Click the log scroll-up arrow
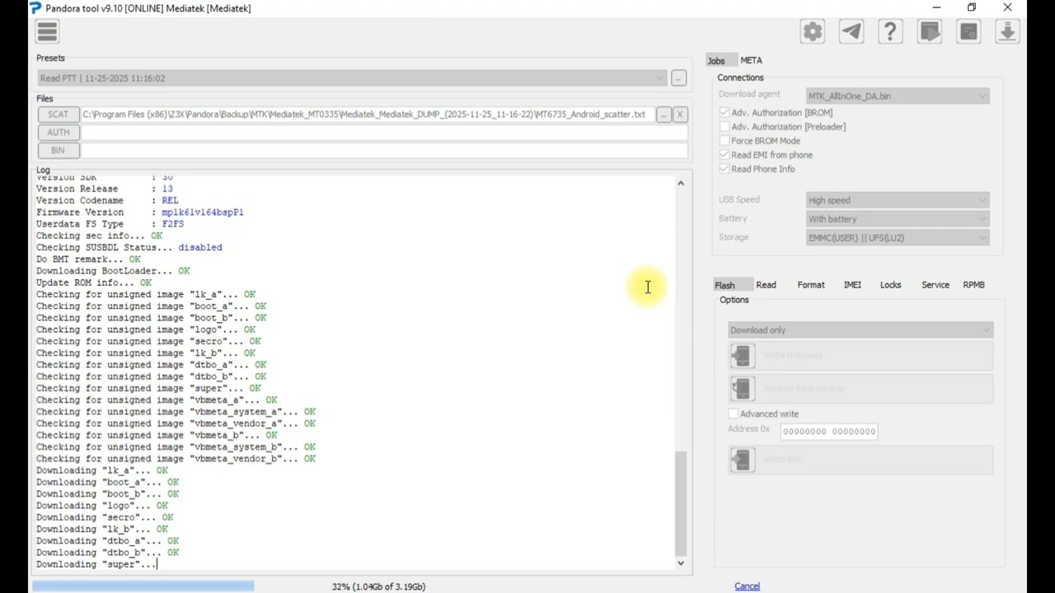 coord(681,183)
